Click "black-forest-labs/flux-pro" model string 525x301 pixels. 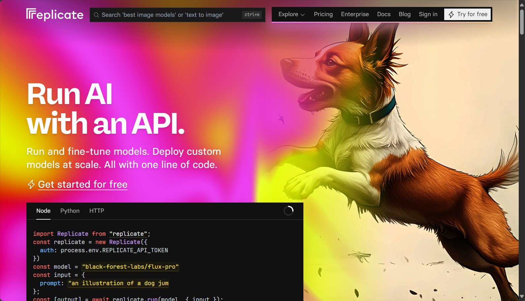pos(130,267)
